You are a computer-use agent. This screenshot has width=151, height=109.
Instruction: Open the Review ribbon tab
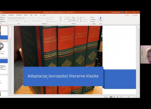coord(26,15)
